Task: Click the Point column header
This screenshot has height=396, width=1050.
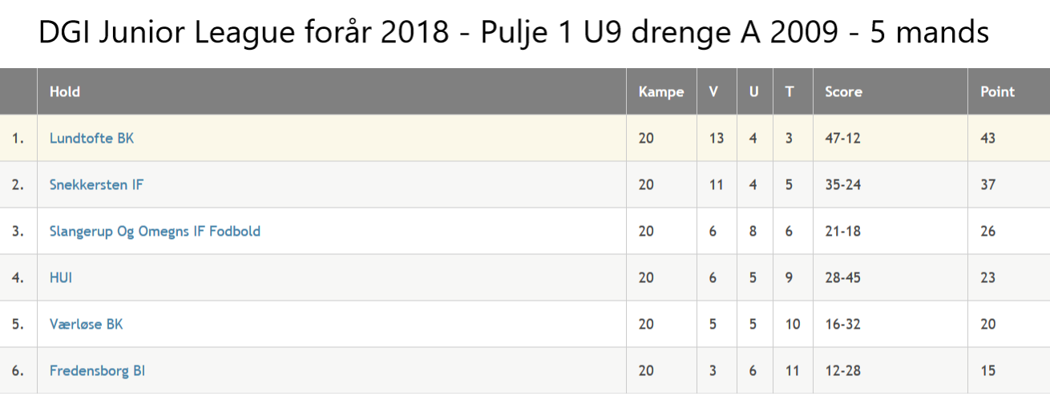Action: 997,91
